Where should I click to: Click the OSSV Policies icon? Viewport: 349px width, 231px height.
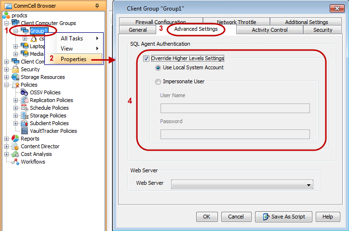(25, 92)
